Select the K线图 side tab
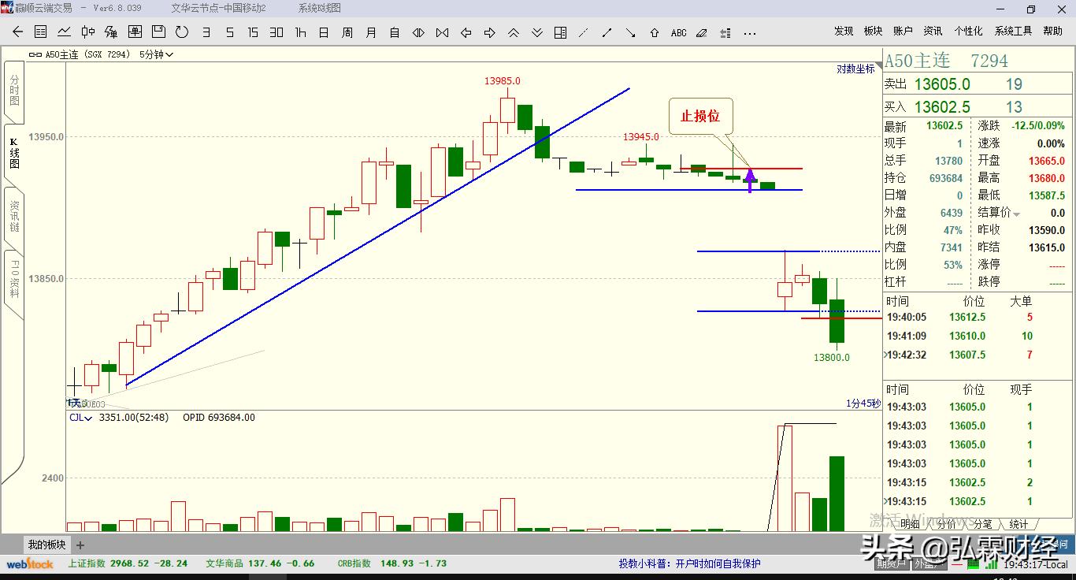The height and width of the screenshot is (580, 1076). (14, 153)
